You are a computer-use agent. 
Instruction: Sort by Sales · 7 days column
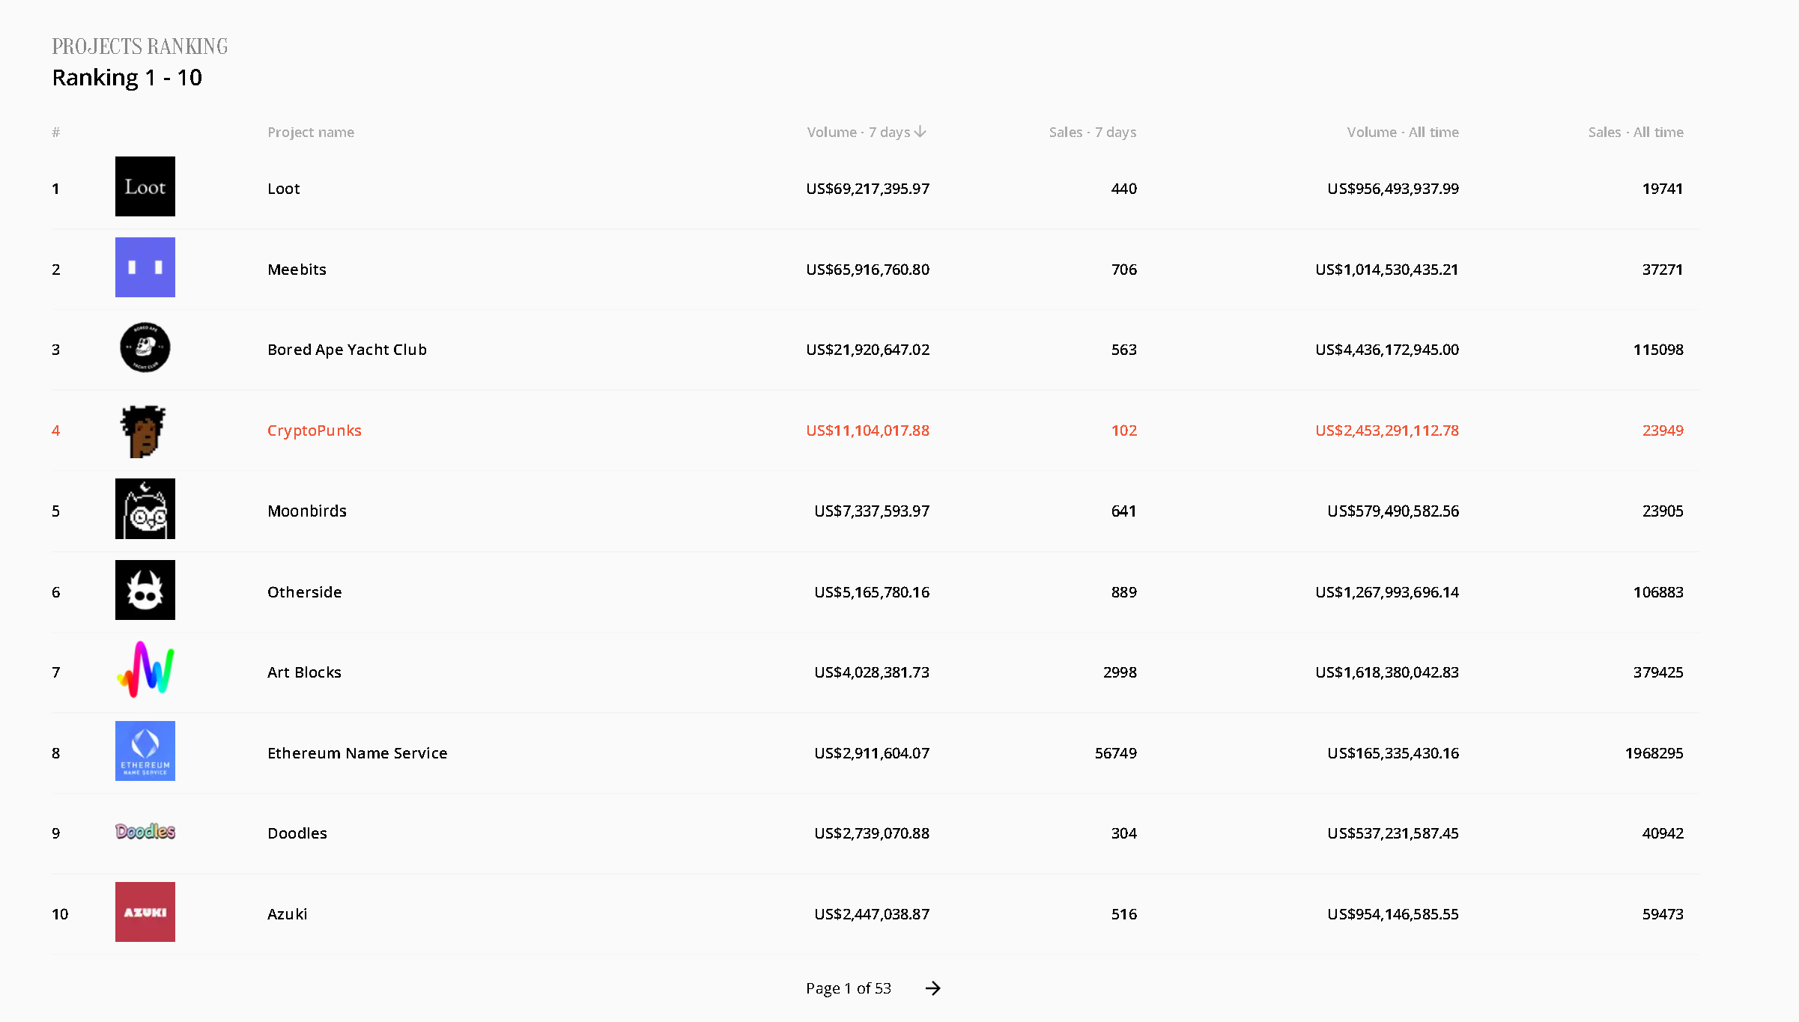click(x=1093, y=132)
